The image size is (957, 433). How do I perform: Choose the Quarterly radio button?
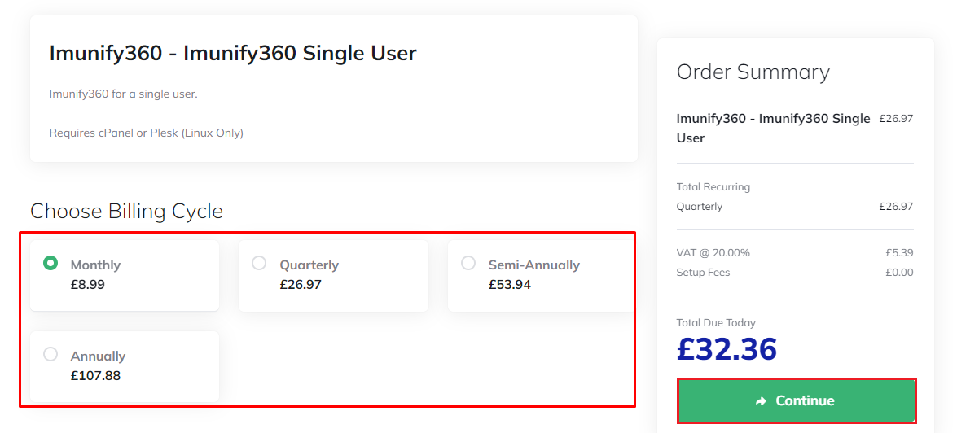click(259, 263)
